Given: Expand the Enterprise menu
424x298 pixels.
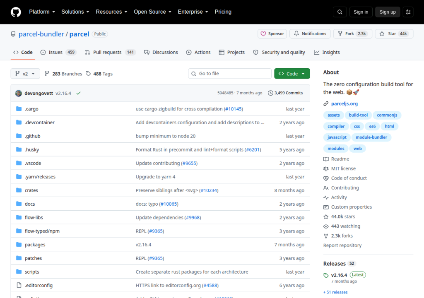Looking at the screenshot, I should [193, 12].
